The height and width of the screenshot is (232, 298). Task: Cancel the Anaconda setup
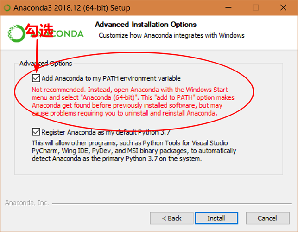tap(267, 218)
